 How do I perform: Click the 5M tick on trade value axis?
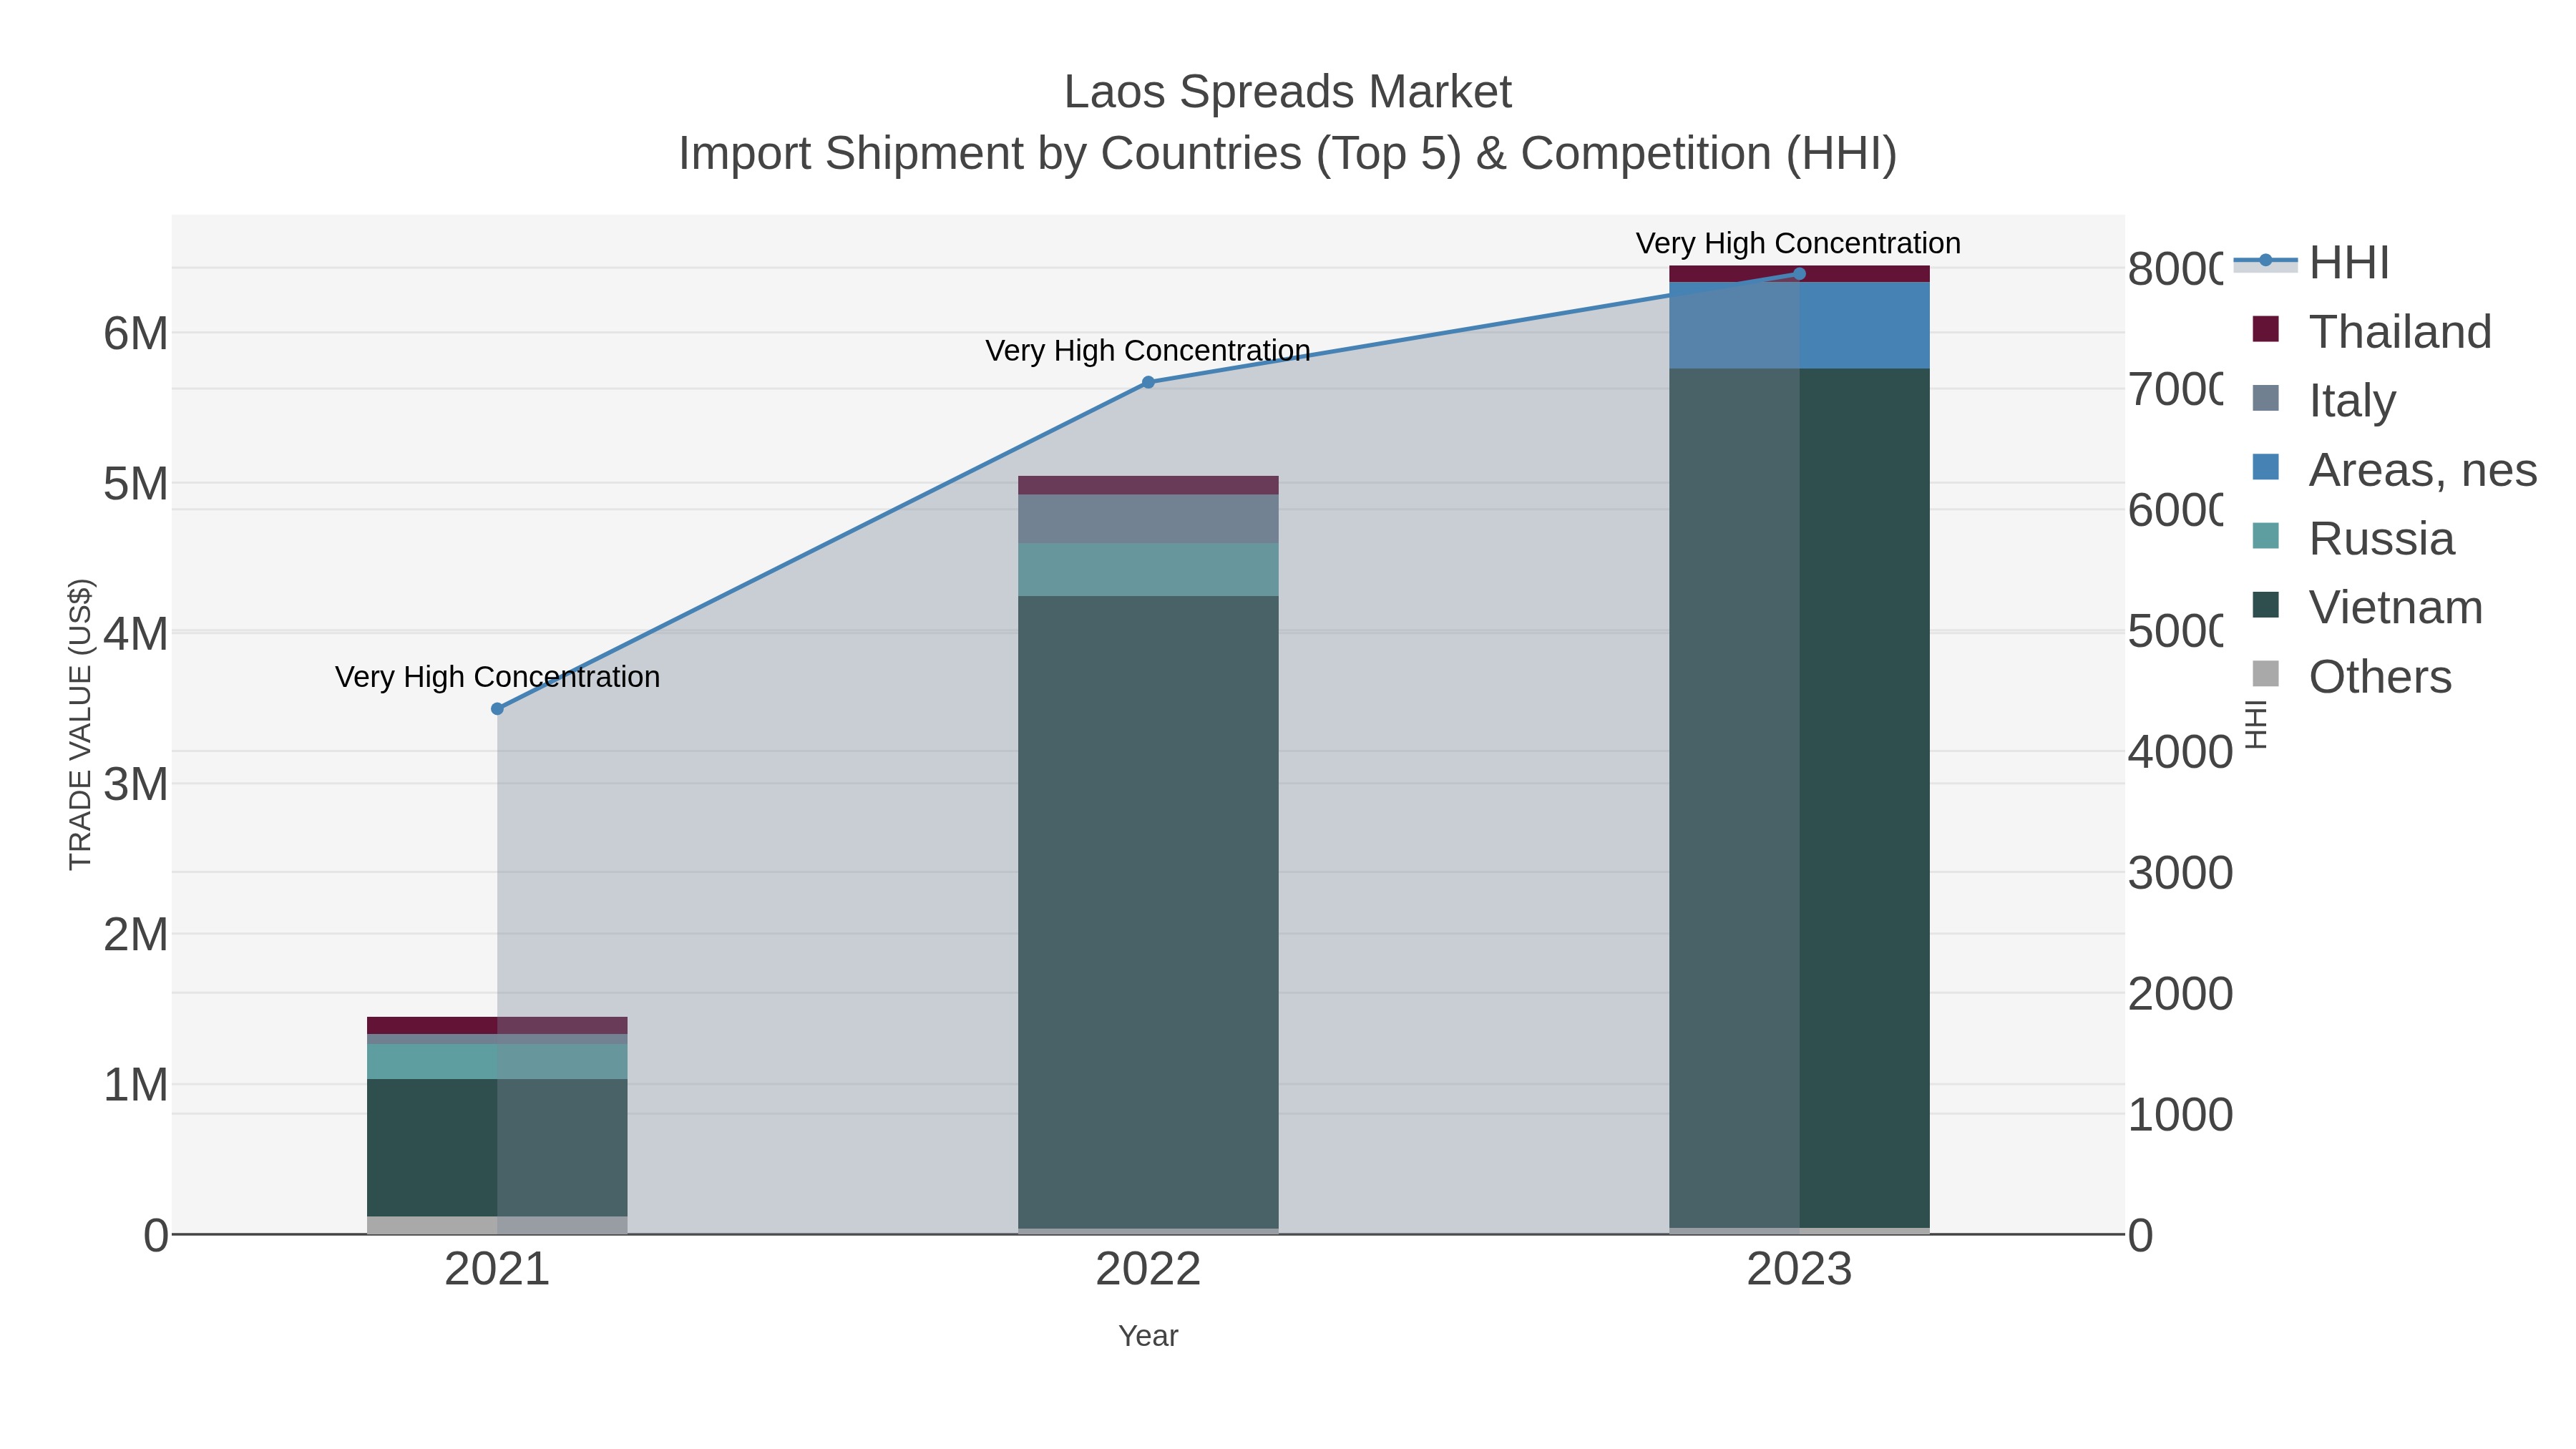136,484
